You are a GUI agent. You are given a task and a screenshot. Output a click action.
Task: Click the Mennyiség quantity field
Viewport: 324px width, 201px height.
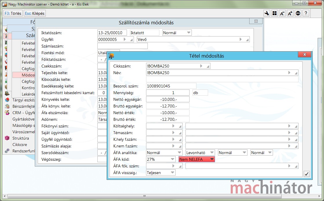[x=168, y=93]
